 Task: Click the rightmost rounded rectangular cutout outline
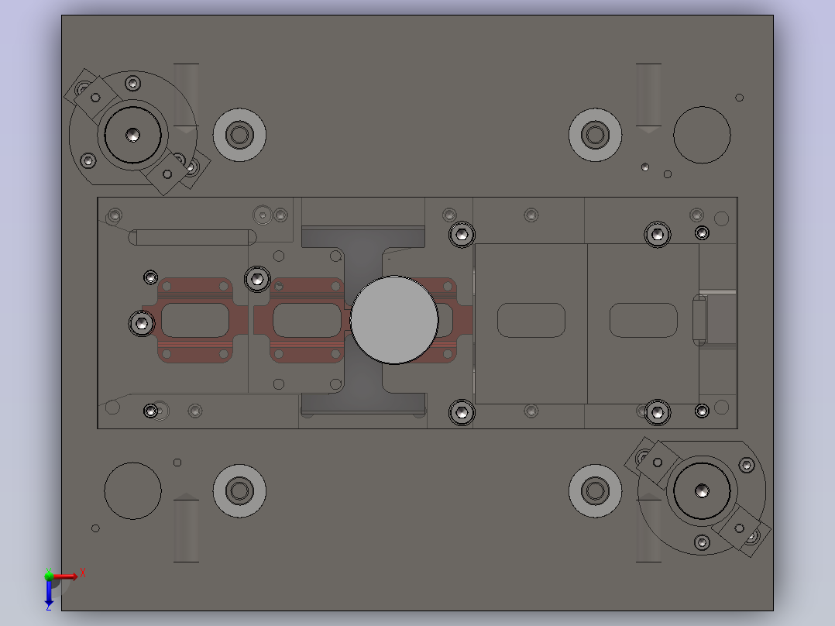coord(643,320)
